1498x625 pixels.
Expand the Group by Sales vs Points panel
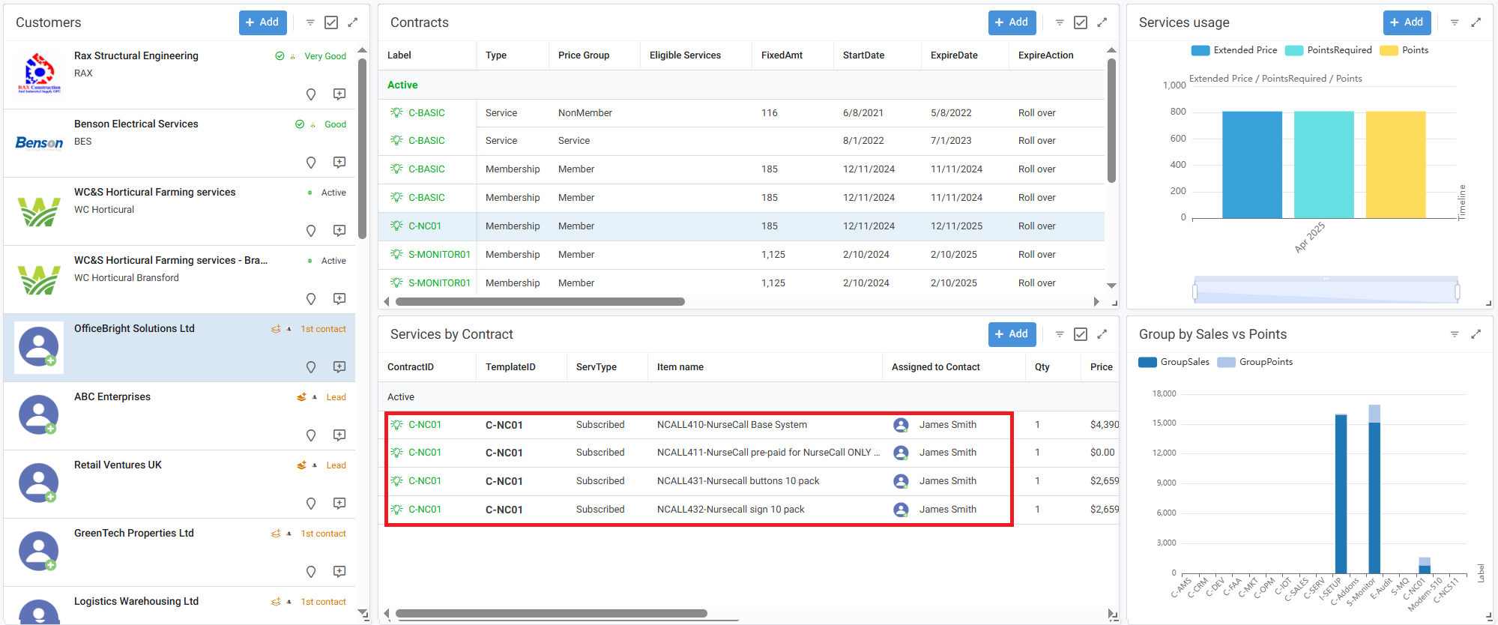click(1476, 334)
